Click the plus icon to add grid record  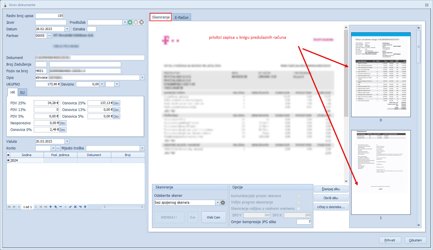coord(51,207)
